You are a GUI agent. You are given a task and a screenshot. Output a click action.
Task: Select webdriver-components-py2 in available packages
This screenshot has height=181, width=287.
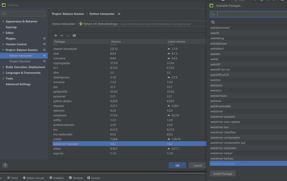[248, 143]
